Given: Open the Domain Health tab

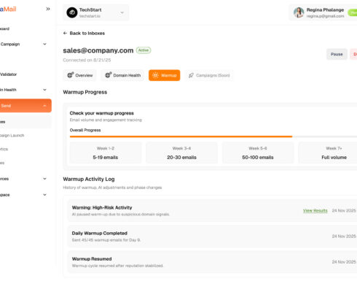Looking at the screenshot, I should pyautogui.click(x=122, y=75).
